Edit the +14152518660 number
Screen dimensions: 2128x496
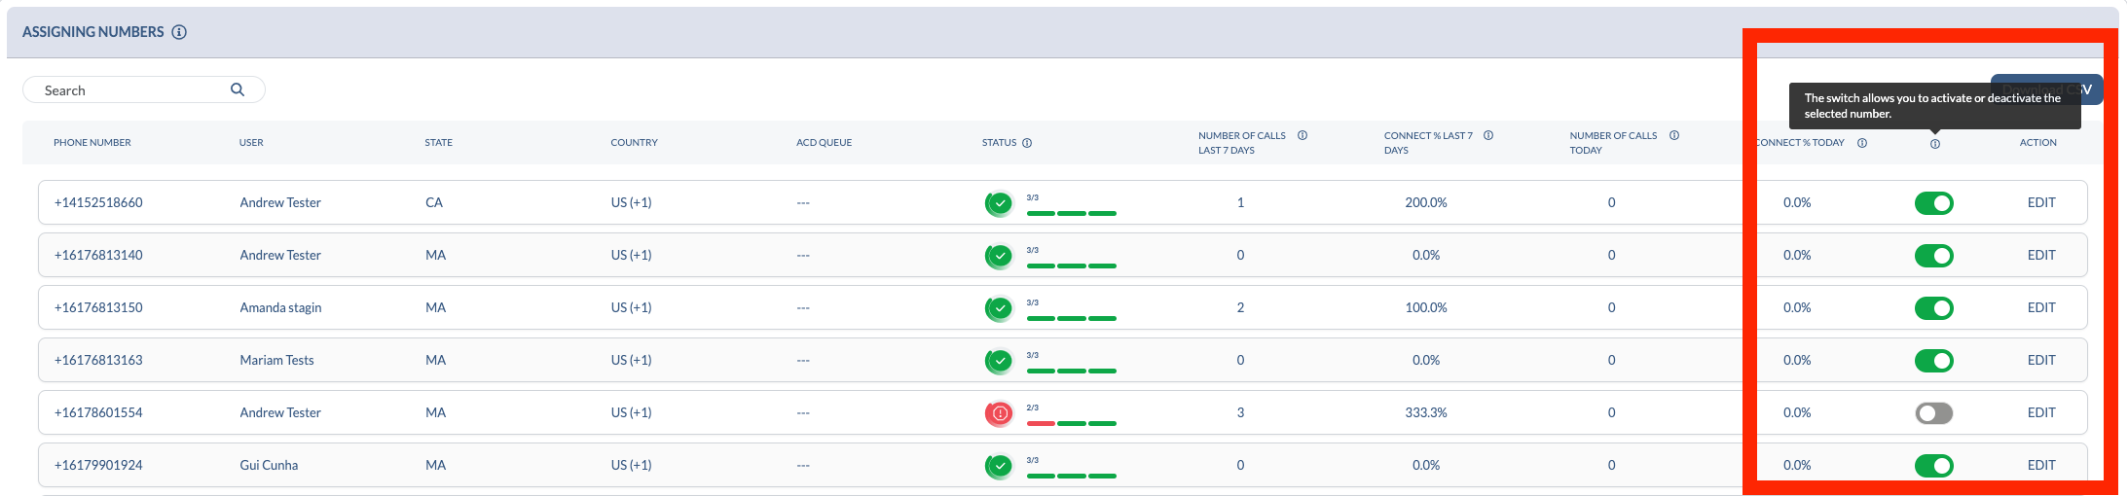(2041, 202)
